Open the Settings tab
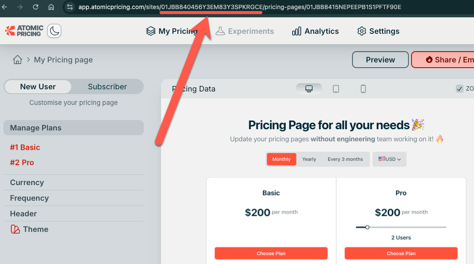 point(378,31)
